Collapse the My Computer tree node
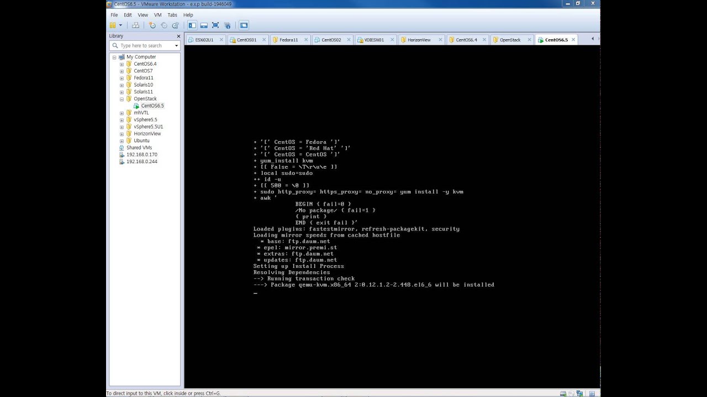The height and width of the screenshot is (397, 707). (x=114, y=57)
